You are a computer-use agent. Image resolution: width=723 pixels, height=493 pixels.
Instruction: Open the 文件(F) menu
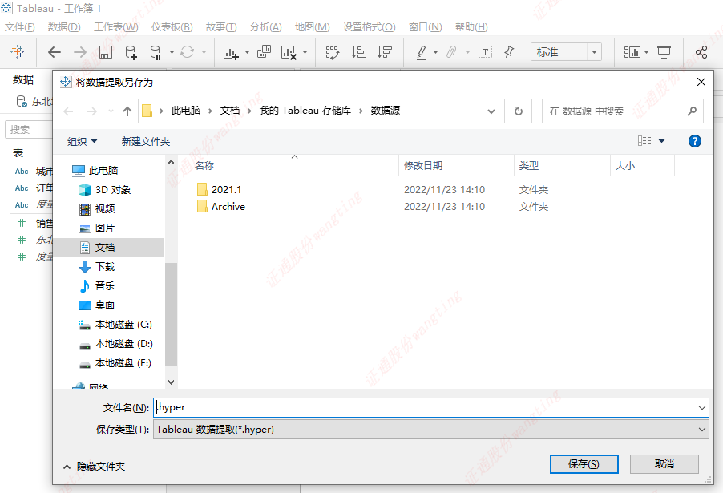(x=20, y=27)
